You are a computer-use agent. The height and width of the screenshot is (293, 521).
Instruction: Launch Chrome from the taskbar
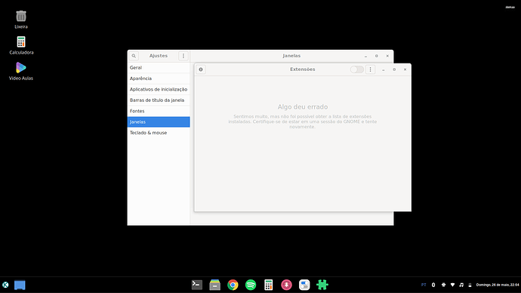(233, 285)
